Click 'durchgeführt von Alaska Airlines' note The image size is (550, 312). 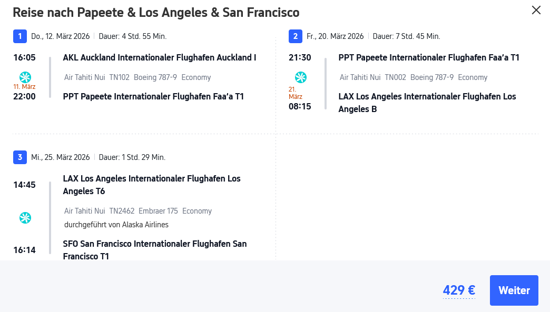tap(116, 225)
